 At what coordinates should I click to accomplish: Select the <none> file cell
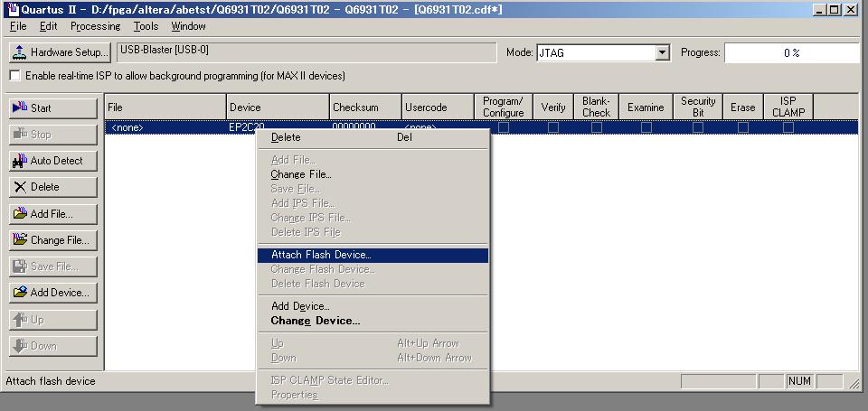coord(165,127)
